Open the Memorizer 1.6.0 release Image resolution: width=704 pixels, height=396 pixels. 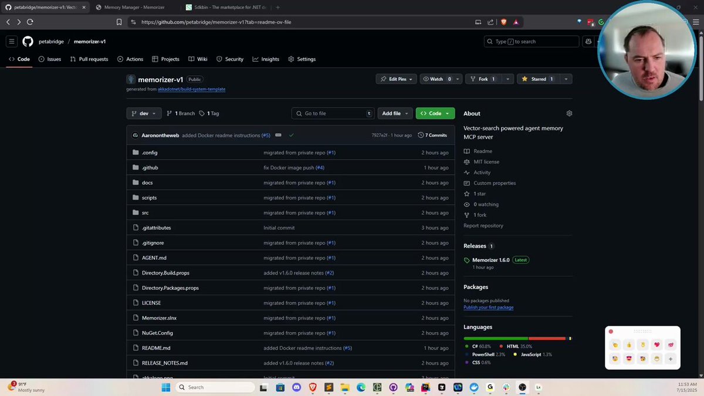490,260
